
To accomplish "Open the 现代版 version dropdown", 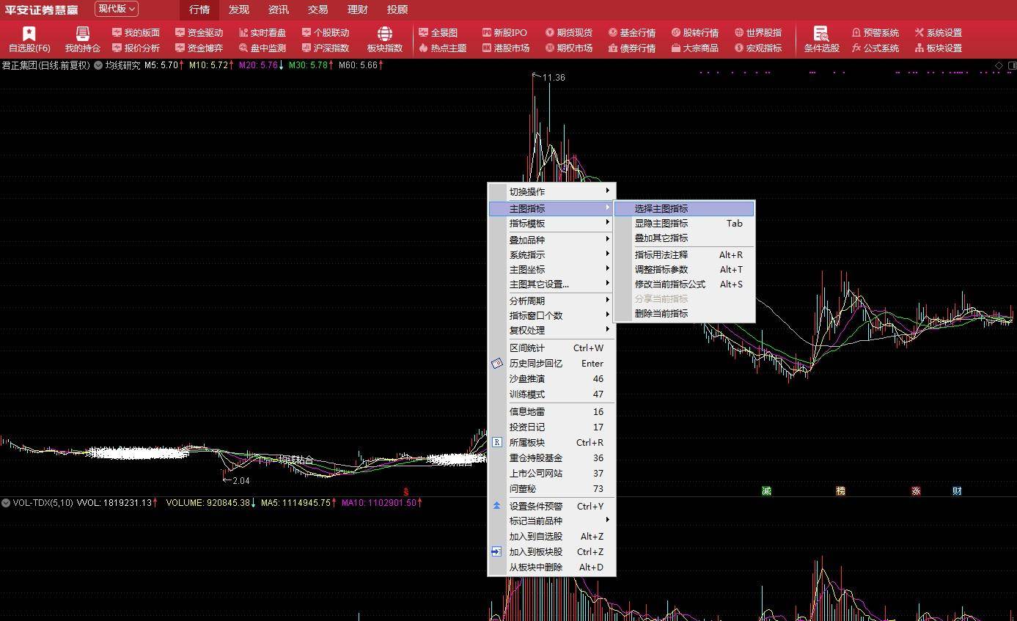I will (x=117, y=9).
